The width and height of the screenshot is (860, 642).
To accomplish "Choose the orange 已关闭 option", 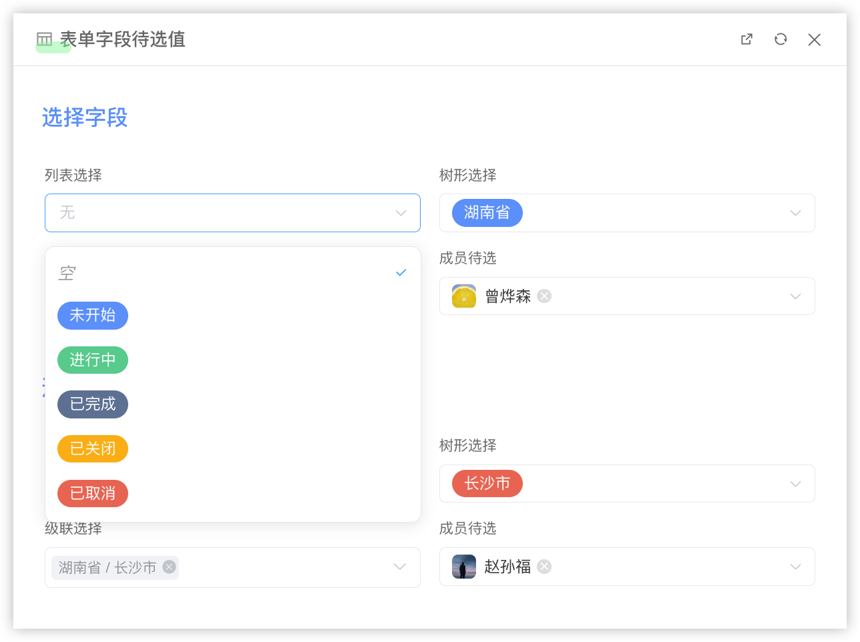I will 93,448.
